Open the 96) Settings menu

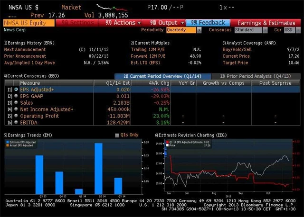pyautogui.click(x=77, y=23)
